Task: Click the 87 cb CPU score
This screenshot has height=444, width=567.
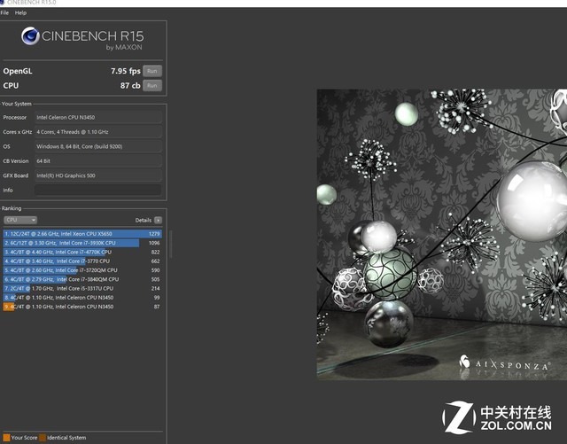Action: click(x=130, y=85)
